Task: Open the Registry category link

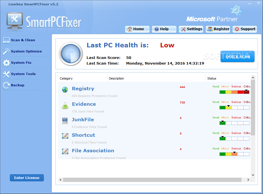Action: 83,89
